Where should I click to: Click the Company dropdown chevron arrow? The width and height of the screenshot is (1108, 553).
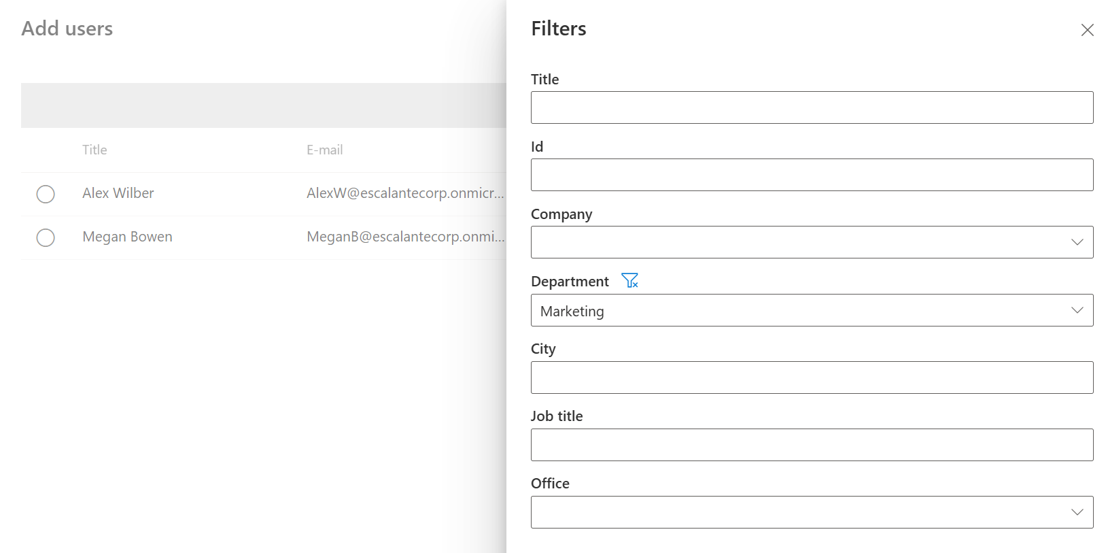pos(1077,242)
